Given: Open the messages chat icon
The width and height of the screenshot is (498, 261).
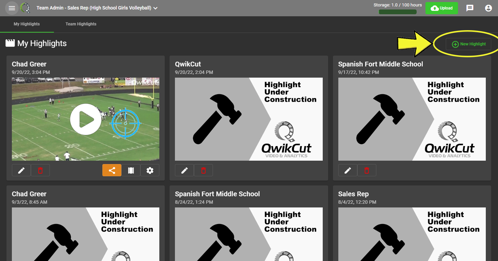Looking at the screenshot, I should pyautogui.click(x=470, y=8).
